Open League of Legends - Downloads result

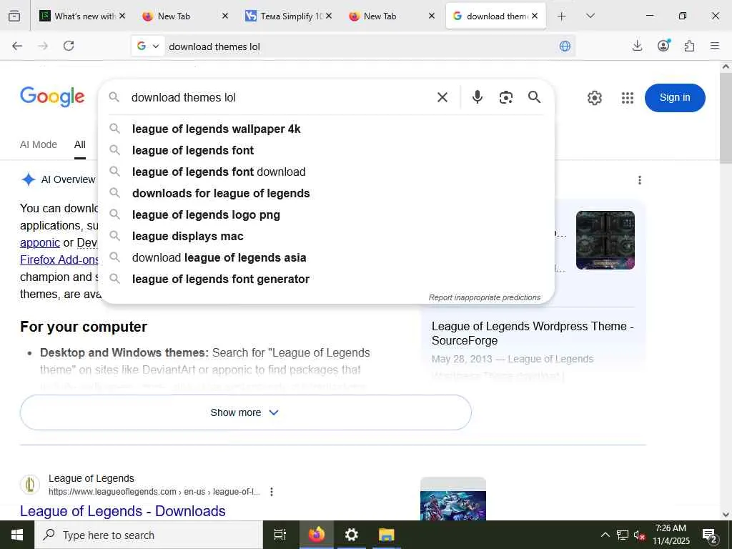coord(123,511)
